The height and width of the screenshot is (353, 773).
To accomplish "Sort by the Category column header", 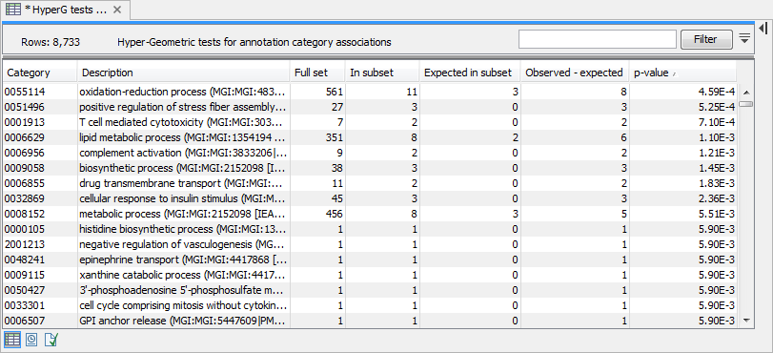I will pyautogui.click(x=40, y=73).
